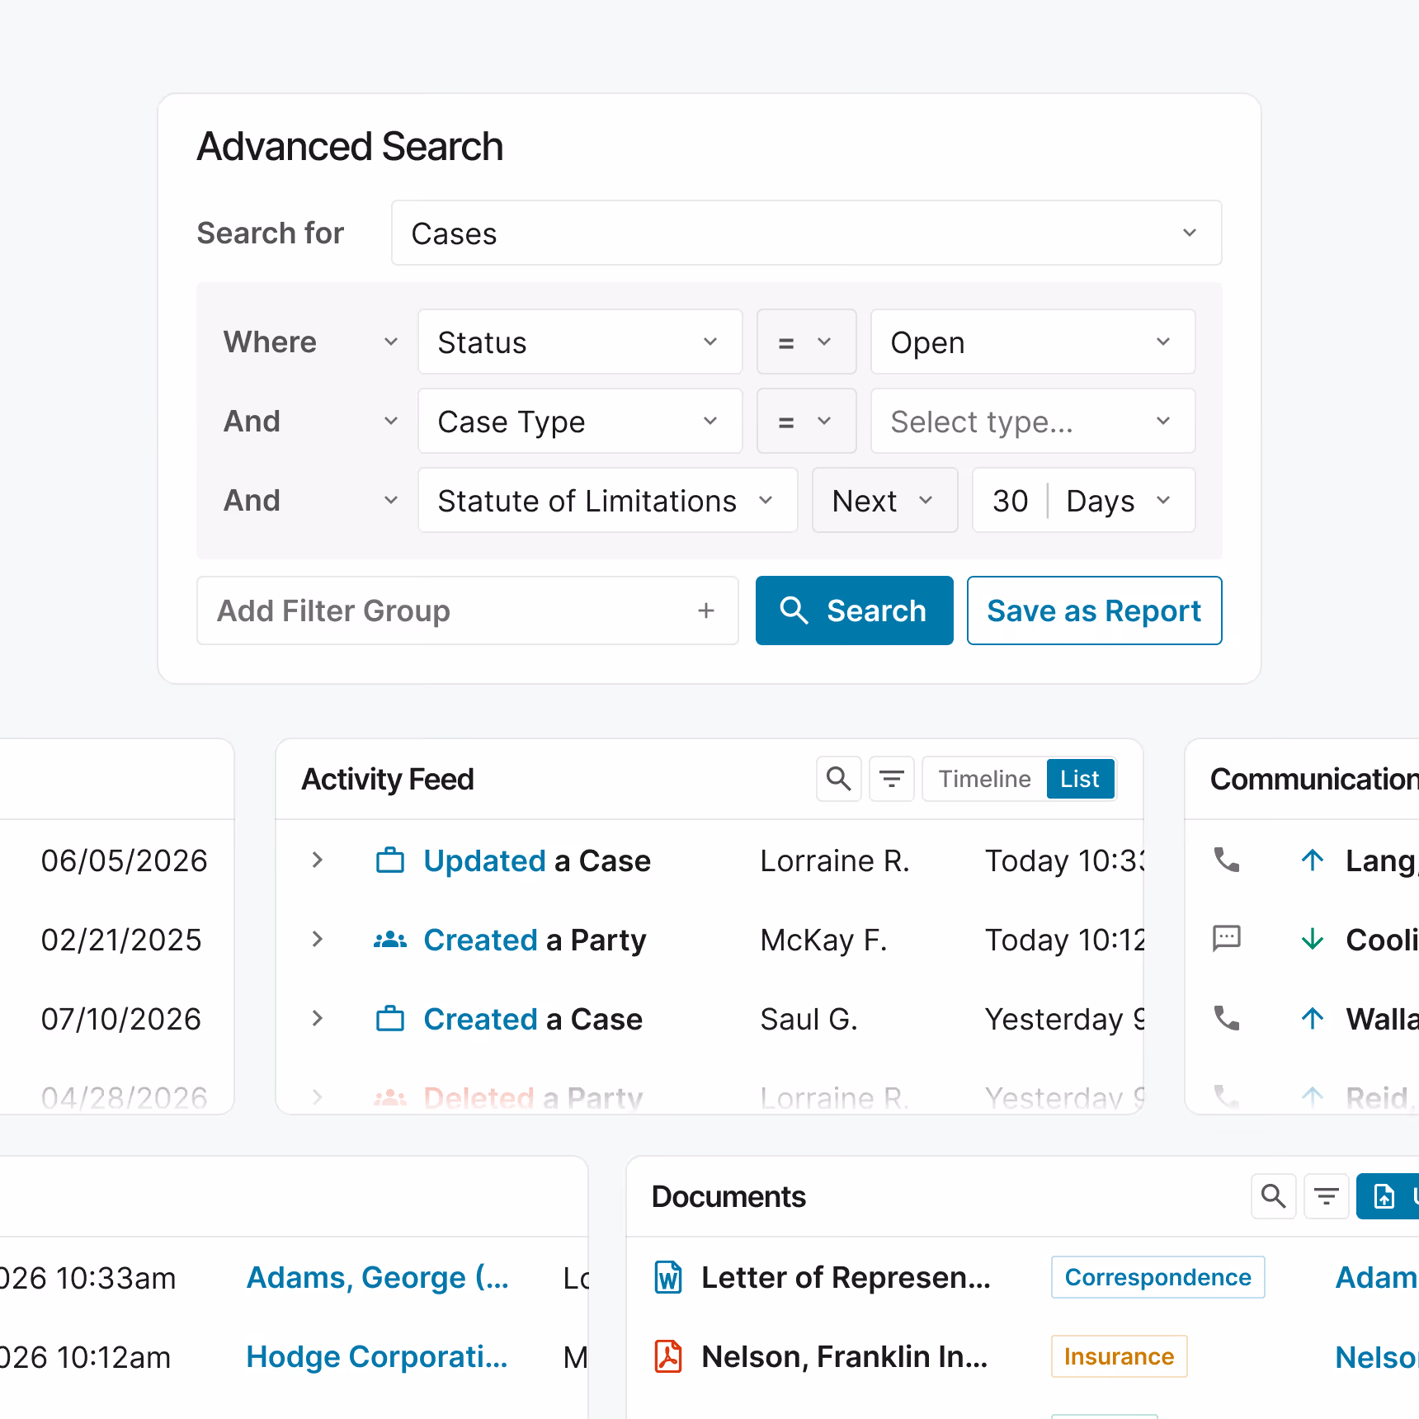
Task: Click incoming arrow icon in Cooli row
Action: tap(1313, 940)
